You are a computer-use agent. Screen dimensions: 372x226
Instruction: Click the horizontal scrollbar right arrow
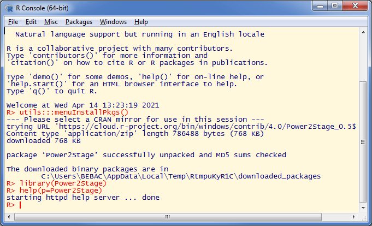(354, 217)
